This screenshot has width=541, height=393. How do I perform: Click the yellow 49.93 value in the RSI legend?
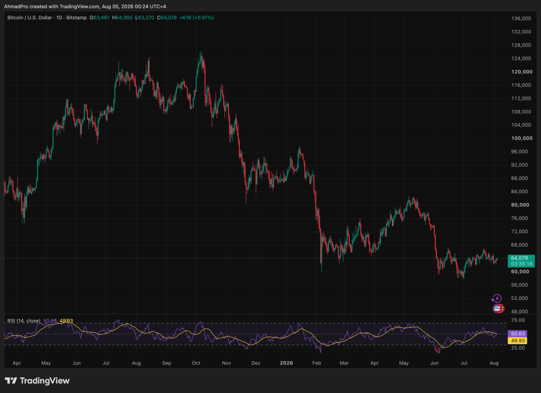coord(66,321)
